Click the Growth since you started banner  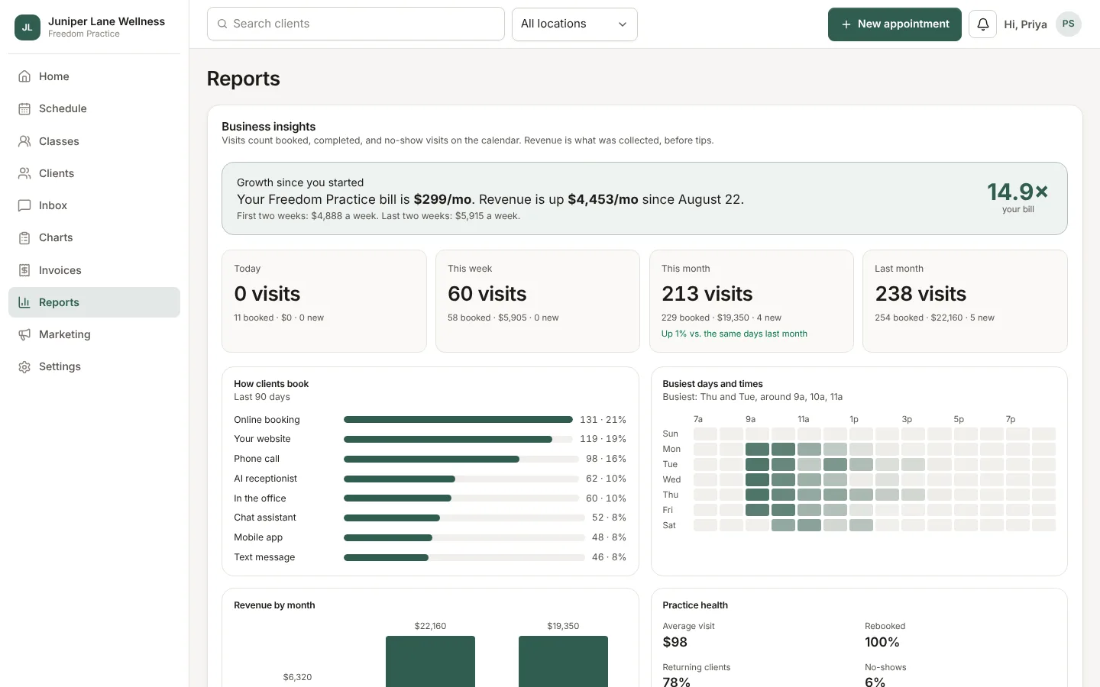[x=644, y=198]
